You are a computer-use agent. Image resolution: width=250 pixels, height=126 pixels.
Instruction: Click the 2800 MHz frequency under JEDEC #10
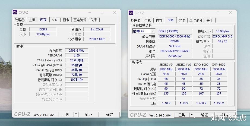tap(184, 69)
